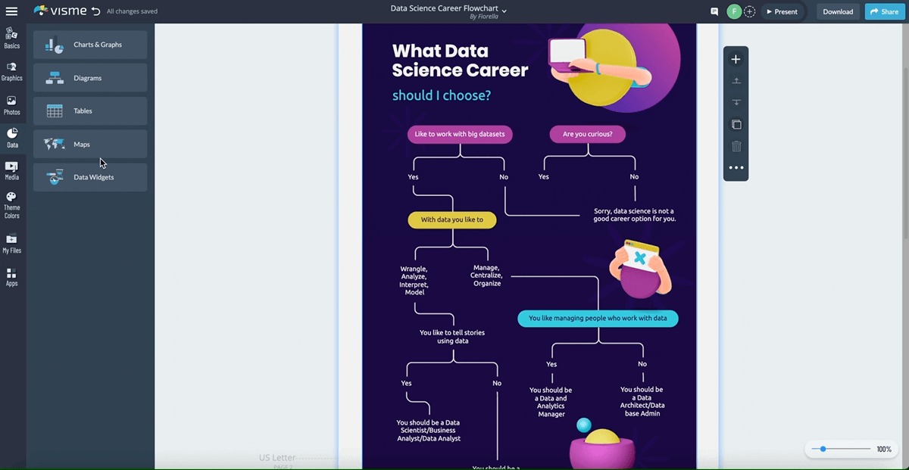Open the Apps panel
909x470 pixels.
(12, 278)
